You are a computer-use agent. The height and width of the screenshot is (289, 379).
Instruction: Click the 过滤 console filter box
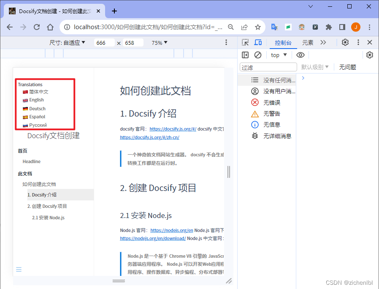pyautogui.click(x=268, y=67)
